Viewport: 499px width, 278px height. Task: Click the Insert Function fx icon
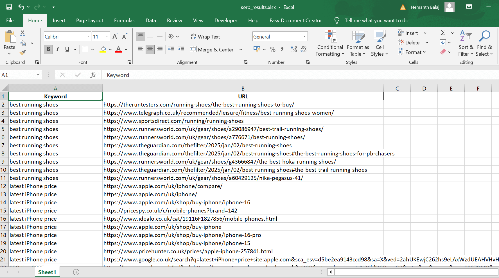click(93, 75)
